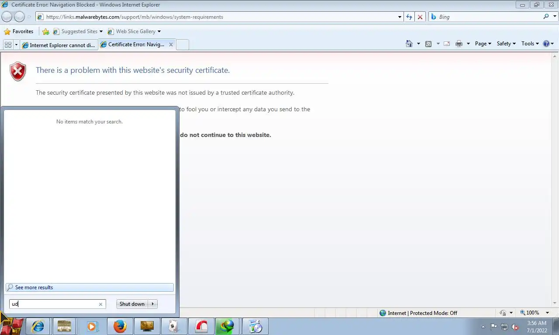The width and height of the screenshot is (559, 335).
Task: Click the Forward navigation button
Action: tap(19, 17)
